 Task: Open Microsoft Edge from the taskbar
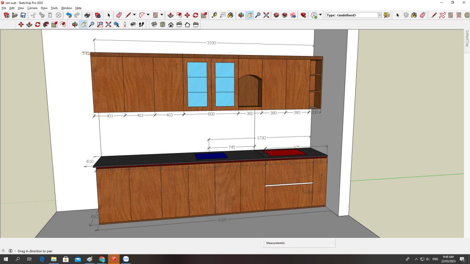(x=42, y=259)
